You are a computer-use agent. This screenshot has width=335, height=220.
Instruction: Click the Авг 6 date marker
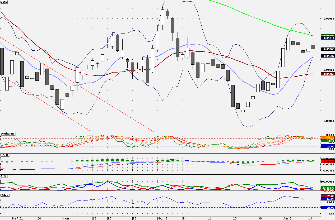[288, 218]
